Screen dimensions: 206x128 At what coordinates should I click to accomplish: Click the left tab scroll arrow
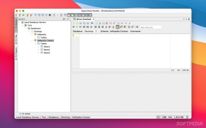(x=184, y=19)
